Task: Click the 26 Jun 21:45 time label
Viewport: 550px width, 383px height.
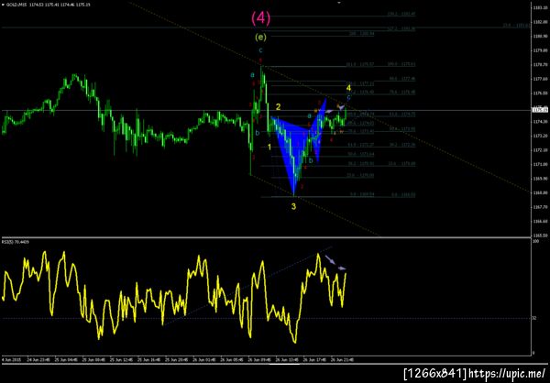Action: point(344,360)
